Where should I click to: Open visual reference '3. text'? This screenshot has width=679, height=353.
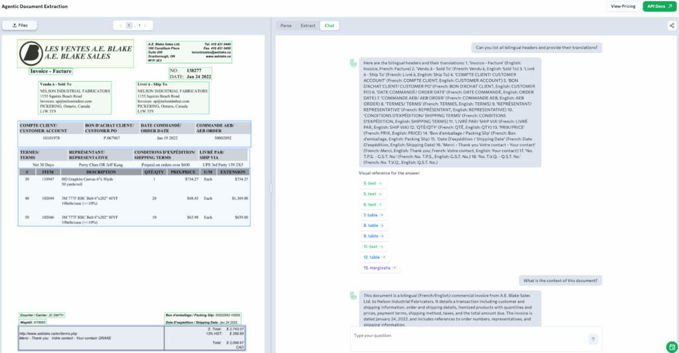(x=372, y=182)
